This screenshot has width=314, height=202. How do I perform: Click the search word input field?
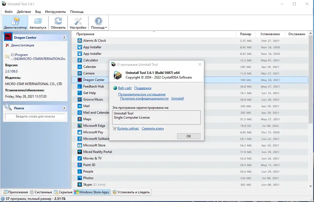(35, 116)
